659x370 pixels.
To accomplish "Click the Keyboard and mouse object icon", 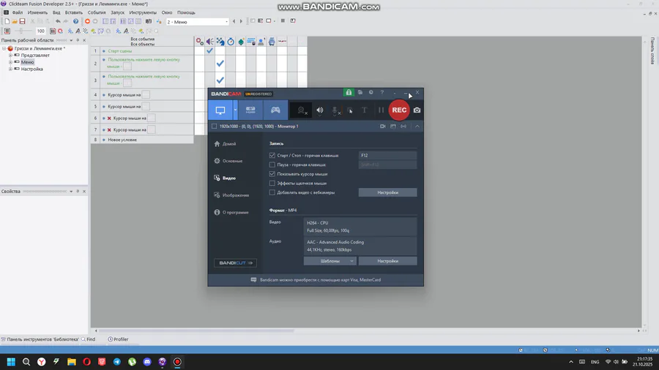I will pos(251,42).
